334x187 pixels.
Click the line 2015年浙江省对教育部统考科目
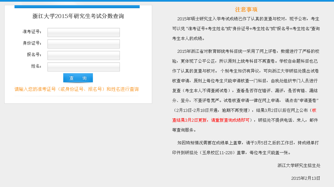coord(248,51)
